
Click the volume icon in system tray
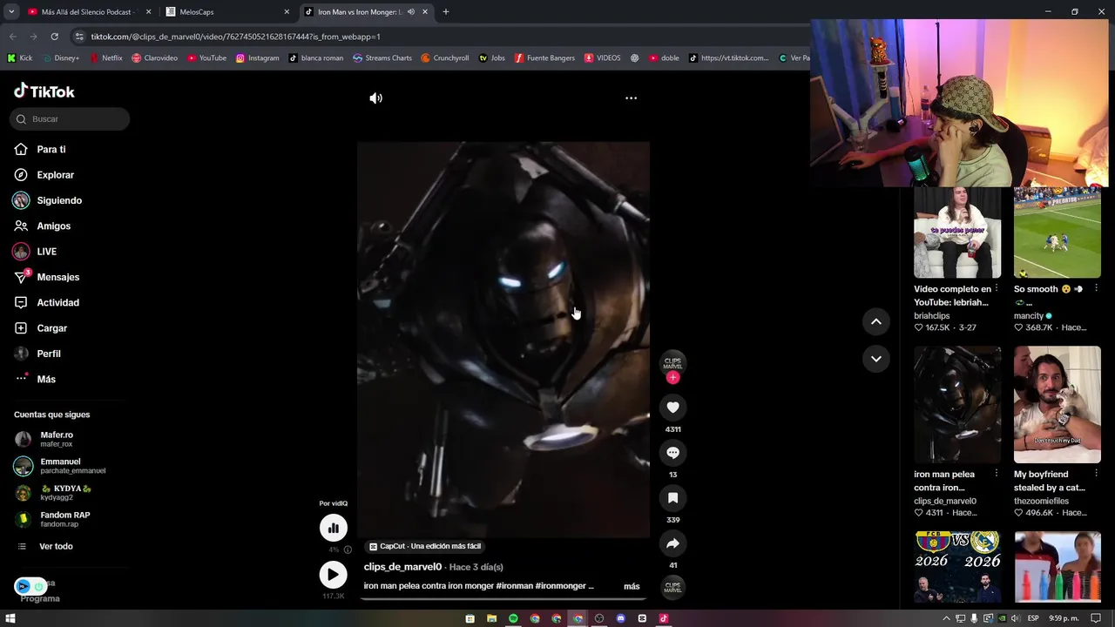(1015, 618)
